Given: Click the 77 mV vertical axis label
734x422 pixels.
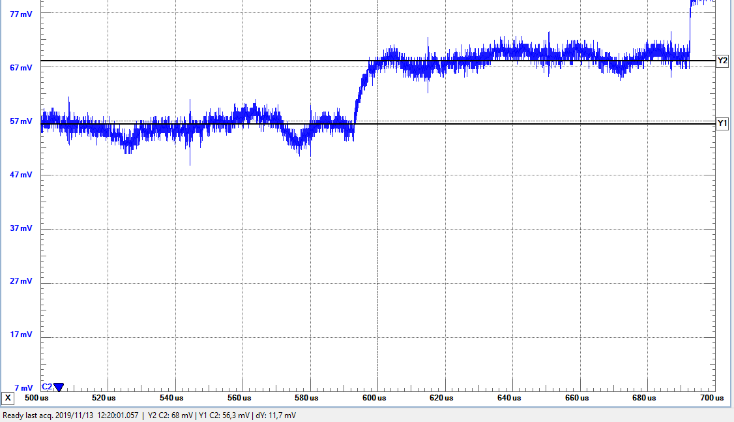Looking at the screenshot, I should click(x=21, y=14).
